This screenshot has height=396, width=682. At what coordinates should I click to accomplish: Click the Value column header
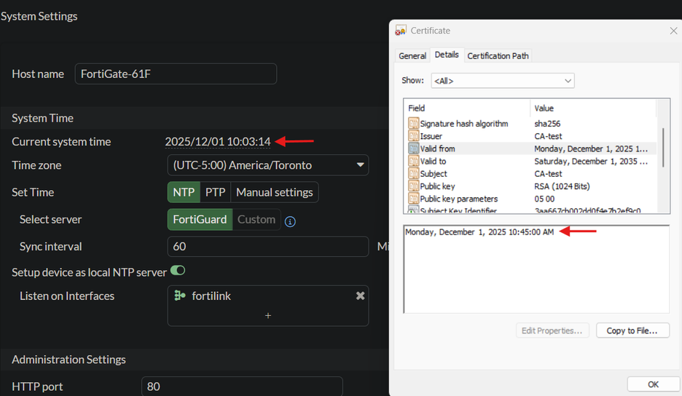(x=593, y=108)
